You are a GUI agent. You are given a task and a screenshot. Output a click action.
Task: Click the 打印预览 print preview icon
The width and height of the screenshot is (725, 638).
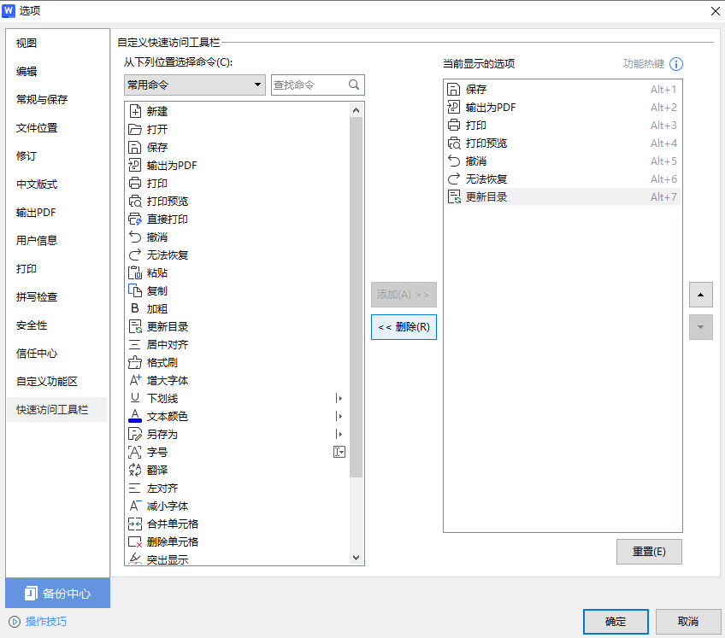[135, 201]
